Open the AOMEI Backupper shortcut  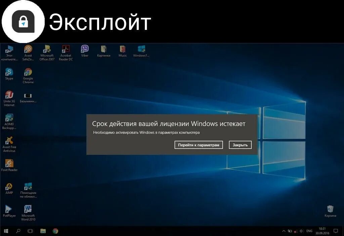click(x=9, y=122)
